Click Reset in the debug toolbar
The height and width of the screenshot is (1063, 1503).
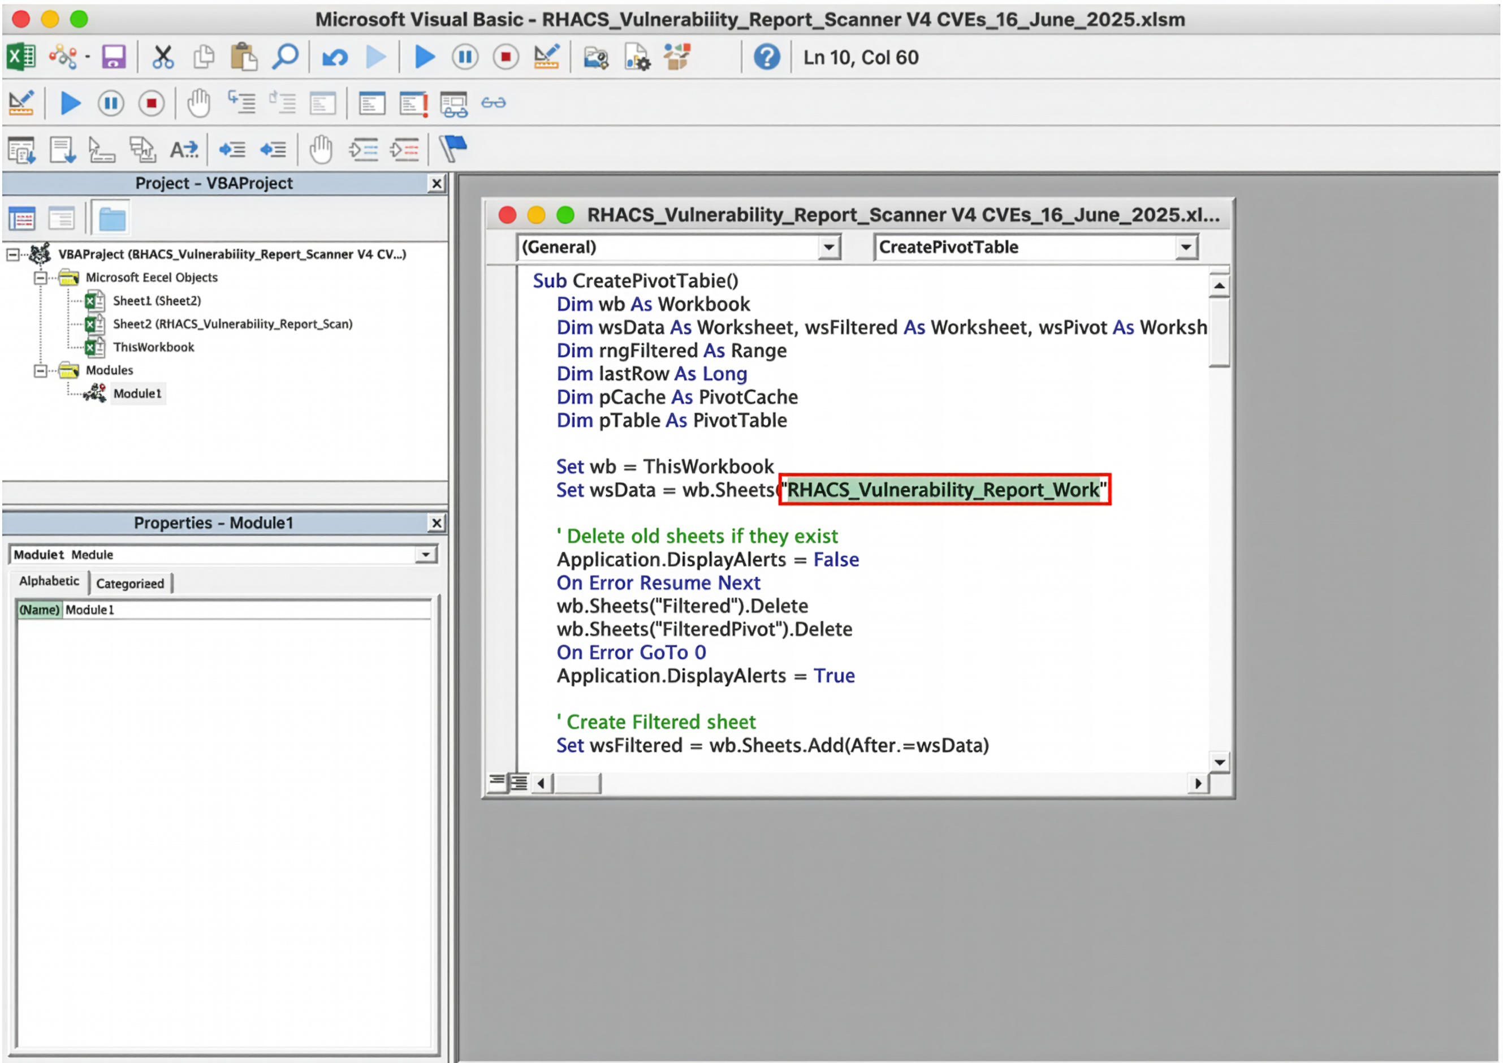click(151, 103)
